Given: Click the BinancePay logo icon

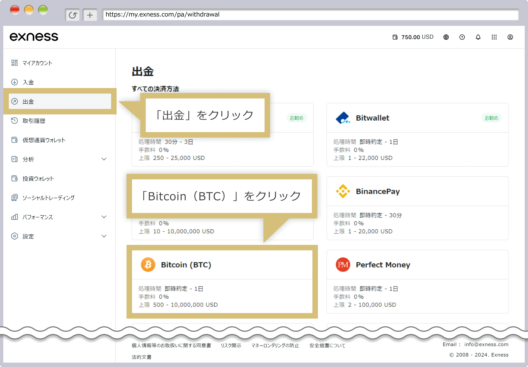Looking at the screenshot, I should pyautogui.click(x=343, y=191).
